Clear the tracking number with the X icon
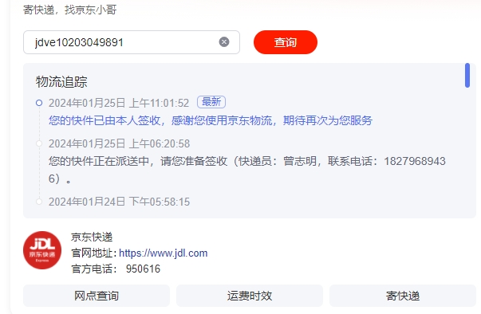The image size is (481, 314). point(224,41)
